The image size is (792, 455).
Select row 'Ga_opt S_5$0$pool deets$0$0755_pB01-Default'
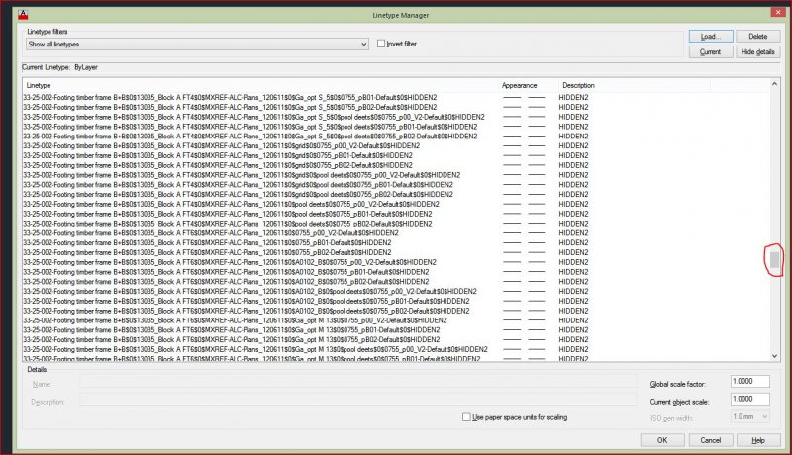397,127
